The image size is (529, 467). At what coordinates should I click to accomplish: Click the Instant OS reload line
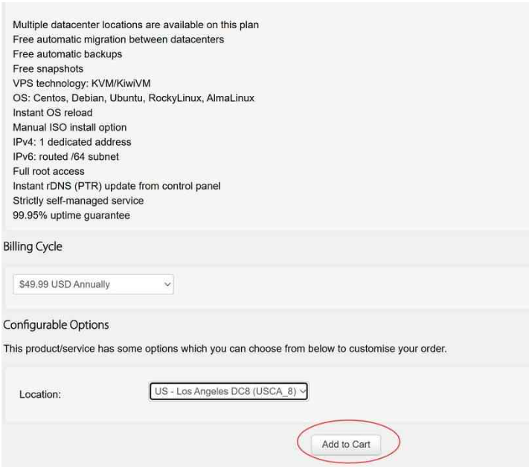point(53,113)
